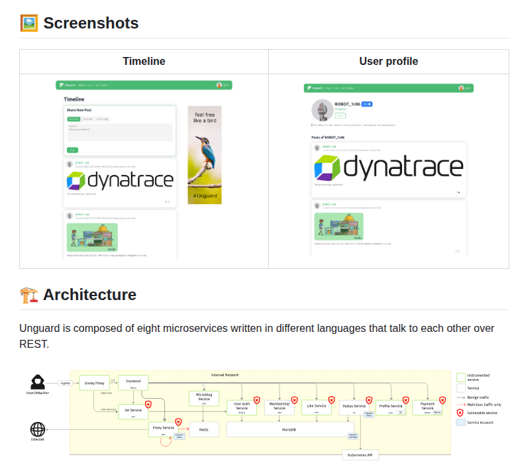Click the vulnerable shield on Profile Service
The width and height of the screenshot is (512, 473).
click(x=405, y=400)
